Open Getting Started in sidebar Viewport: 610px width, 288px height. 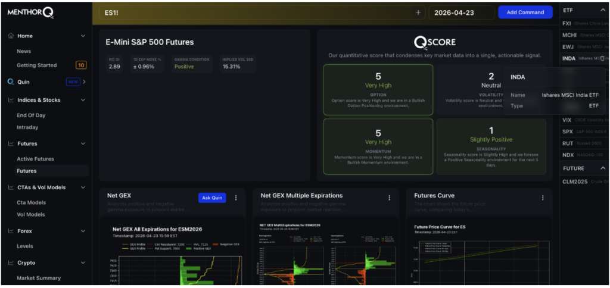point(36,65)
